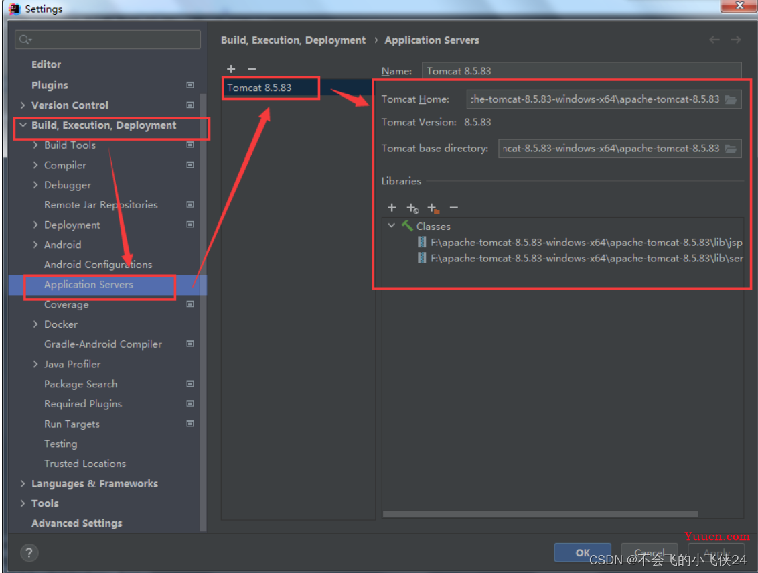Screen dimensions: 758x573
Task: Select the lib\jsp library entry
Action: (580, 242)
